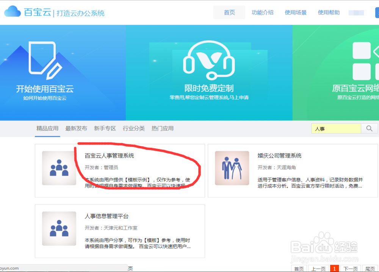Go to 首页 in top navigation
The width and height of the screenshot is (379, 272).
point(229,13)
